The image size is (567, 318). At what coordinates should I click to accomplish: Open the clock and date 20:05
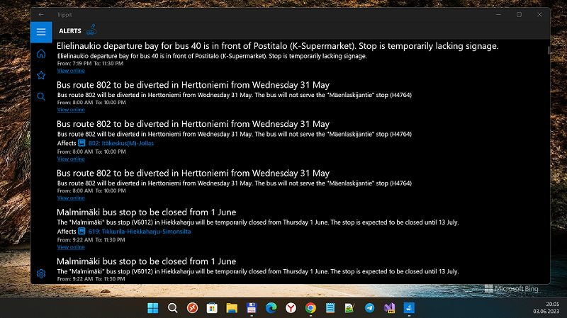coord(546,307)
